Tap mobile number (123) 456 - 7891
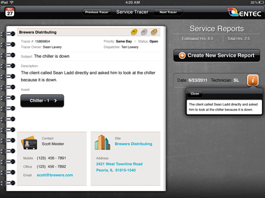Image resolution: width=265 pixels, height=198 pixels. coord(51,158)
